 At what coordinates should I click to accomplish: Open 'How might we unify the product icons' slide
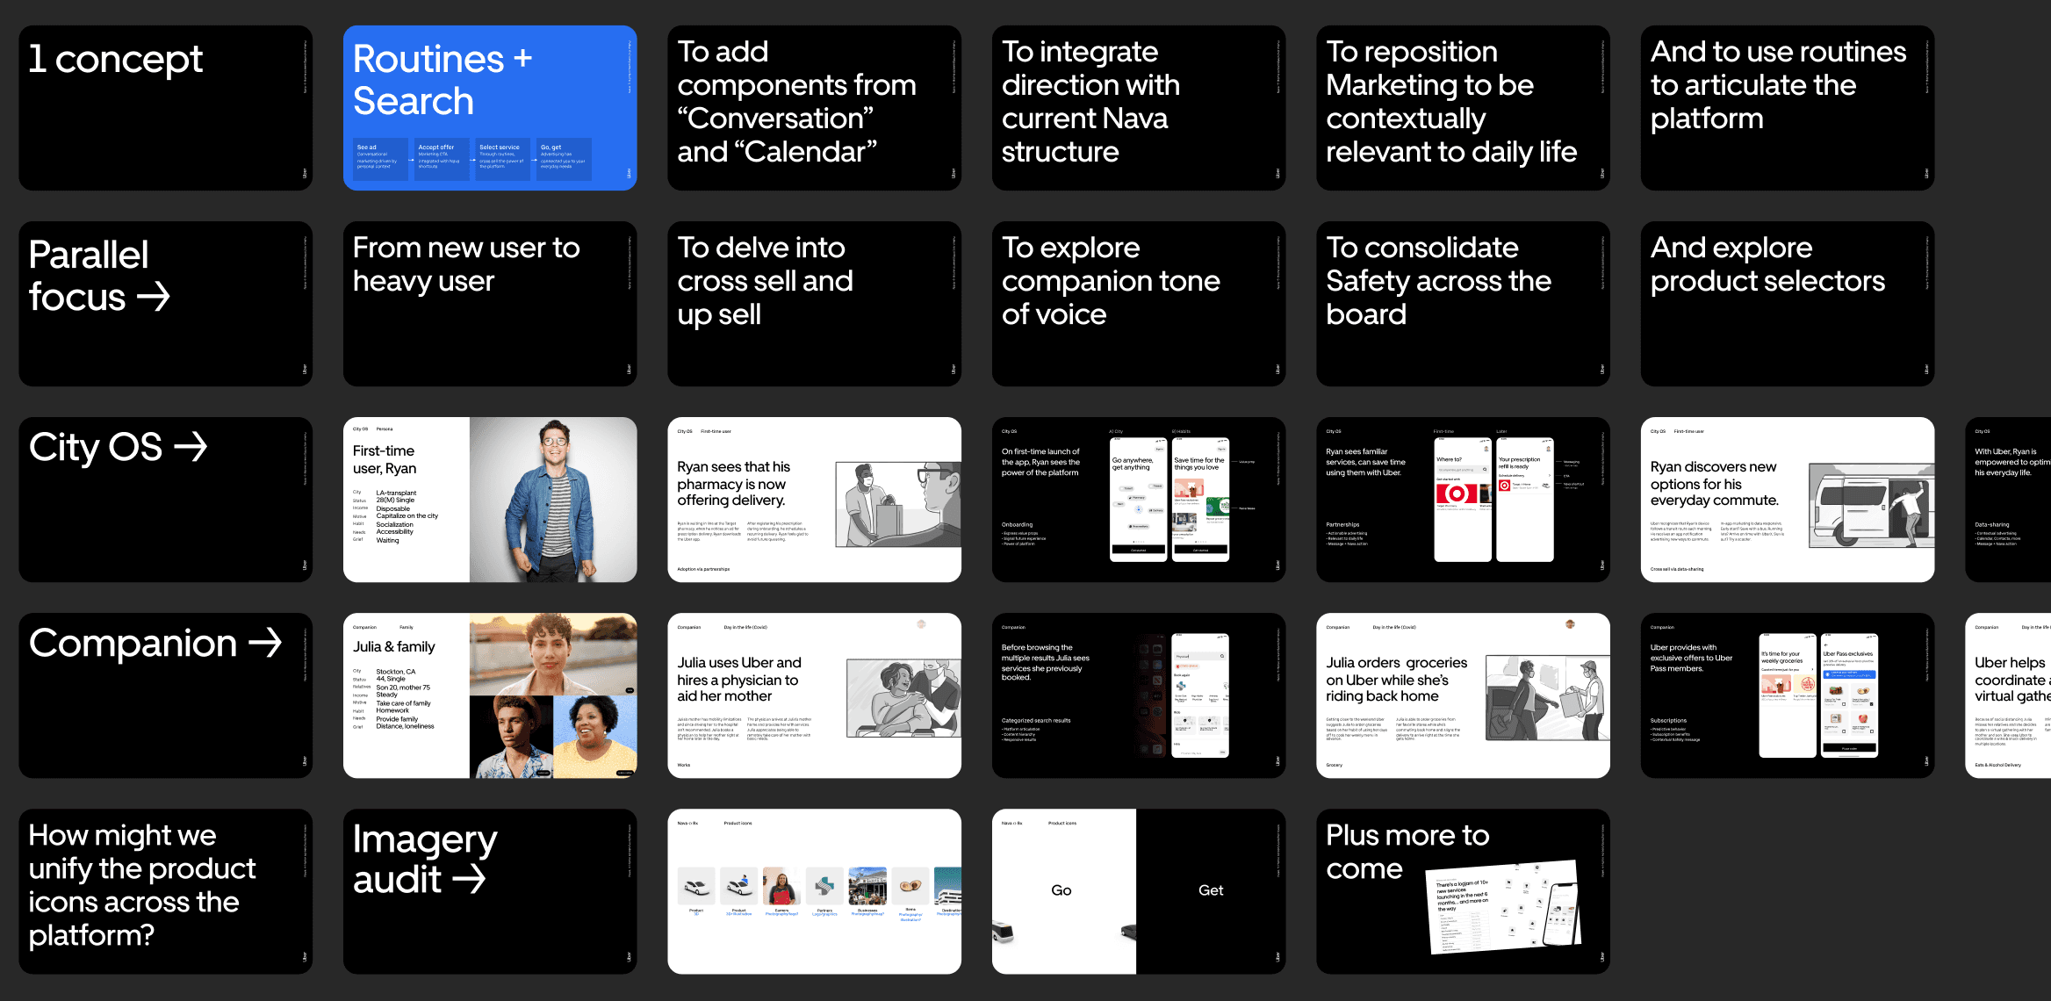(x=166, y=891)
